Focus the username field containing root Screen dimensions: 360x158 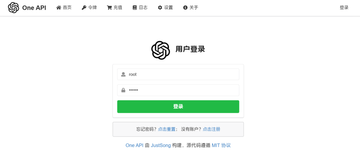click(x=178, y=74)
